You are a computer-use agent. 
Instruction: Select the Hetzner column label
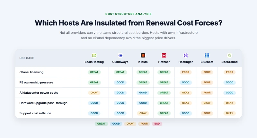[x=164, y=62]
